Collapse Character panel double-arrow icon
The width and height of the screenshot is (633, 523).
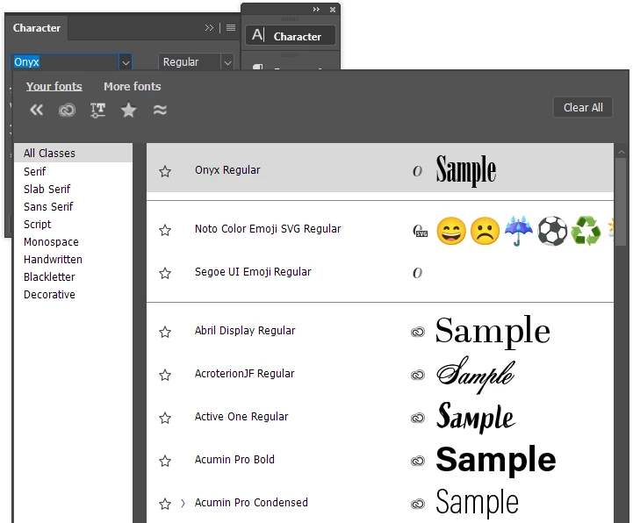[209, 28]
